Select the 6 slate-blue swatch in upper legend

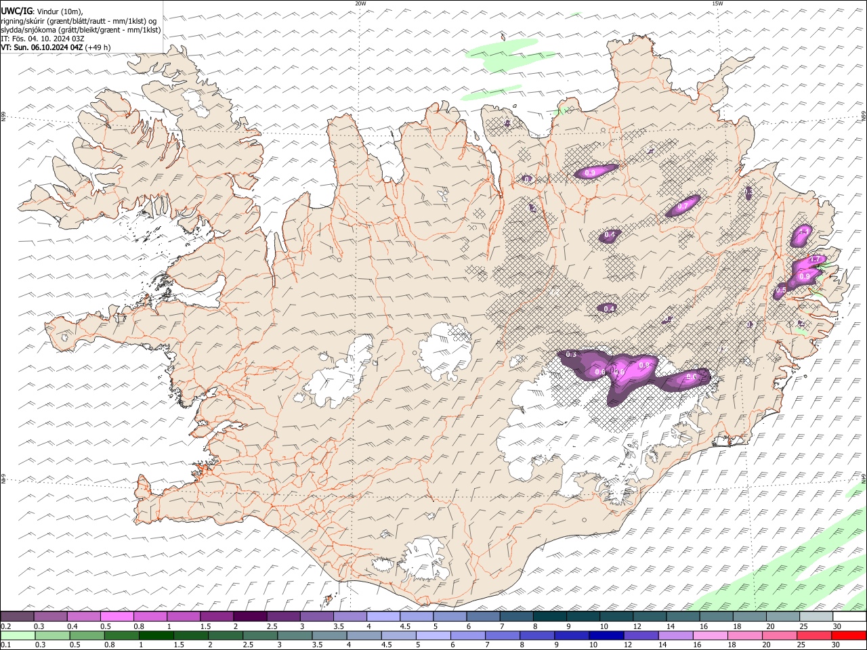click(483, 616)
